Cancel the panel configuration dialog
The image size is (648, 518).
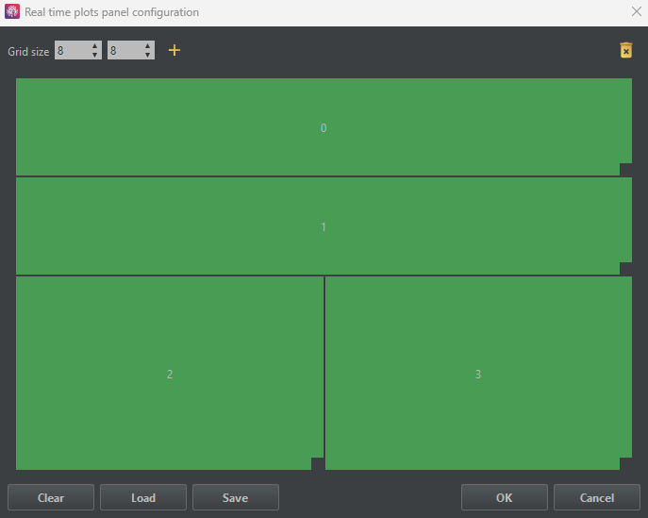tap(596, 497)
